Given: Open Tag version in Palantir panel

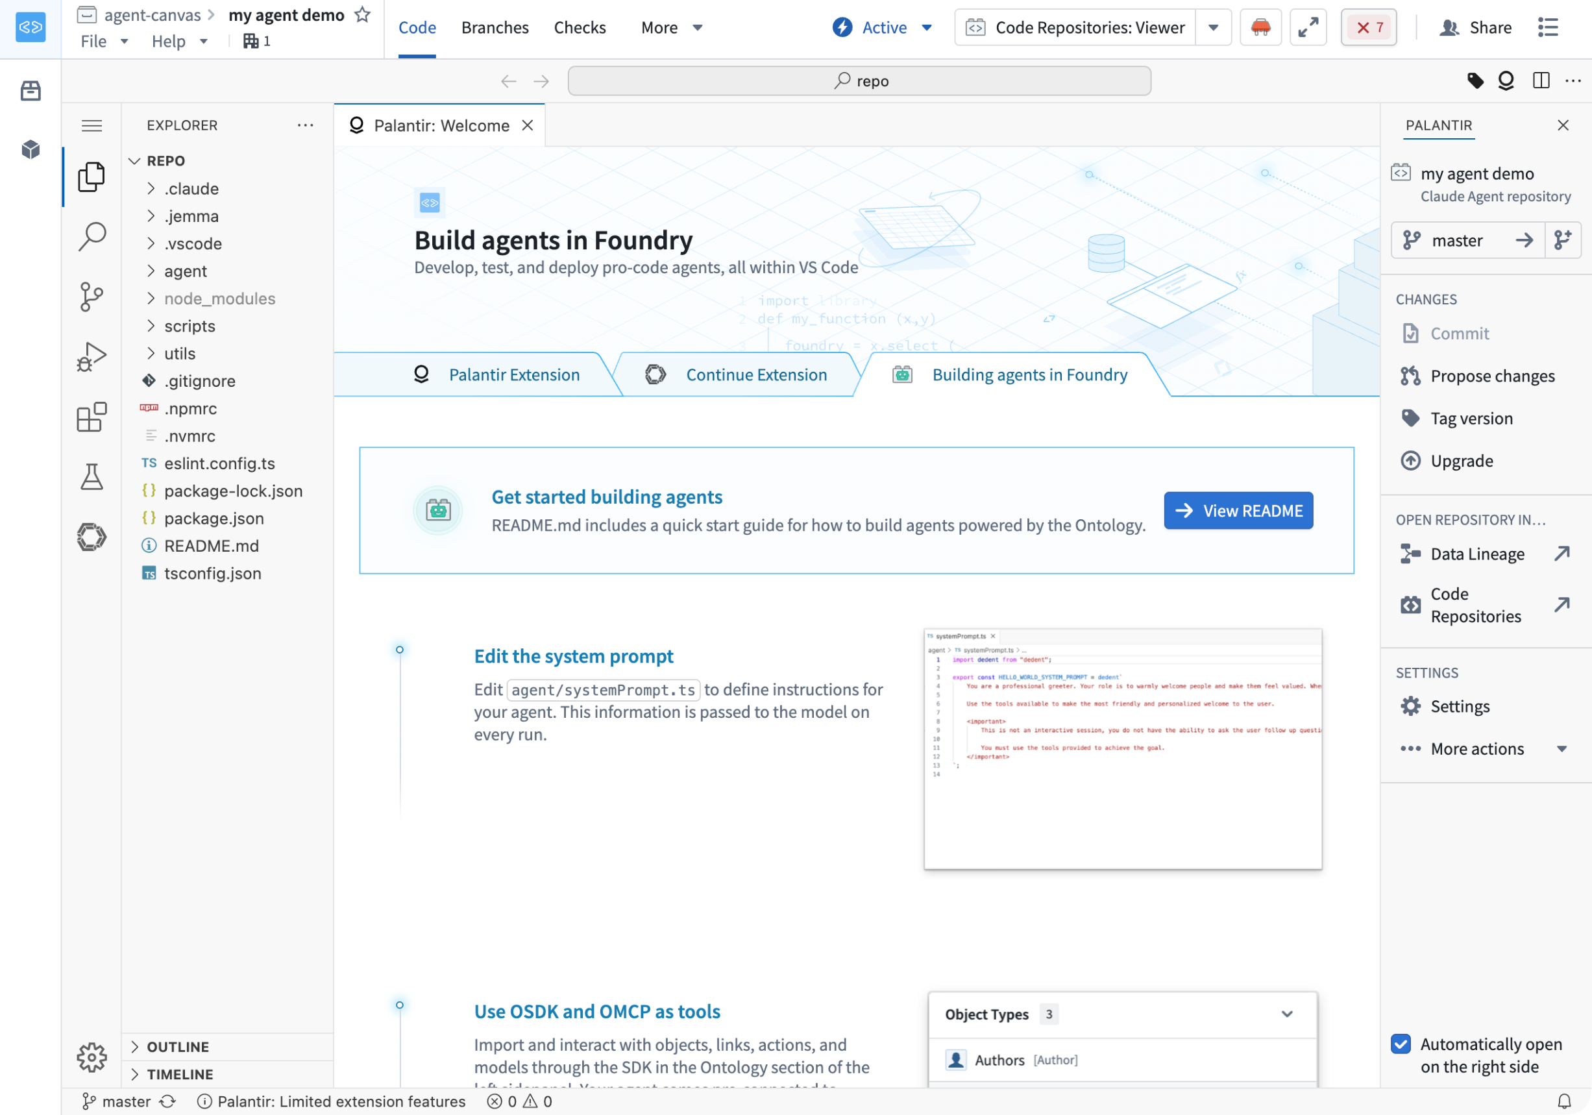Looking at the screenshot, I should pyautogui.click(x=1484, y=419).
